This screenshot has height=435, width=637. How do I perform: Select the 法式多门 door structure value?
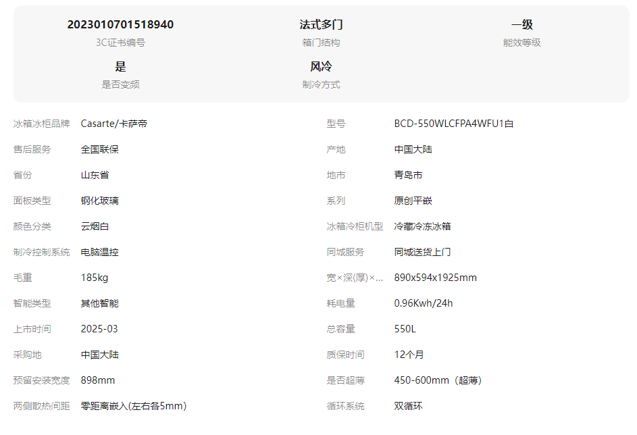(321, 25)
